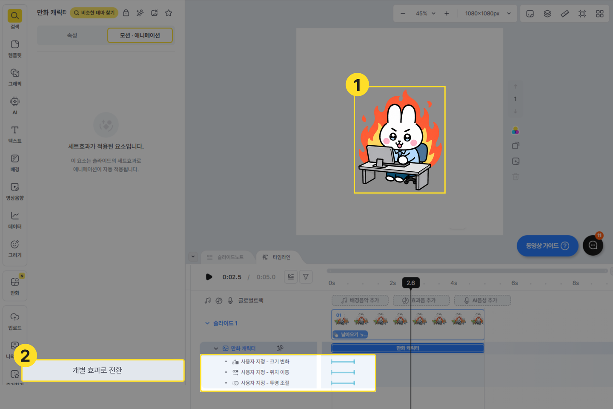Play the timeline preview

[x=209, y=277]
